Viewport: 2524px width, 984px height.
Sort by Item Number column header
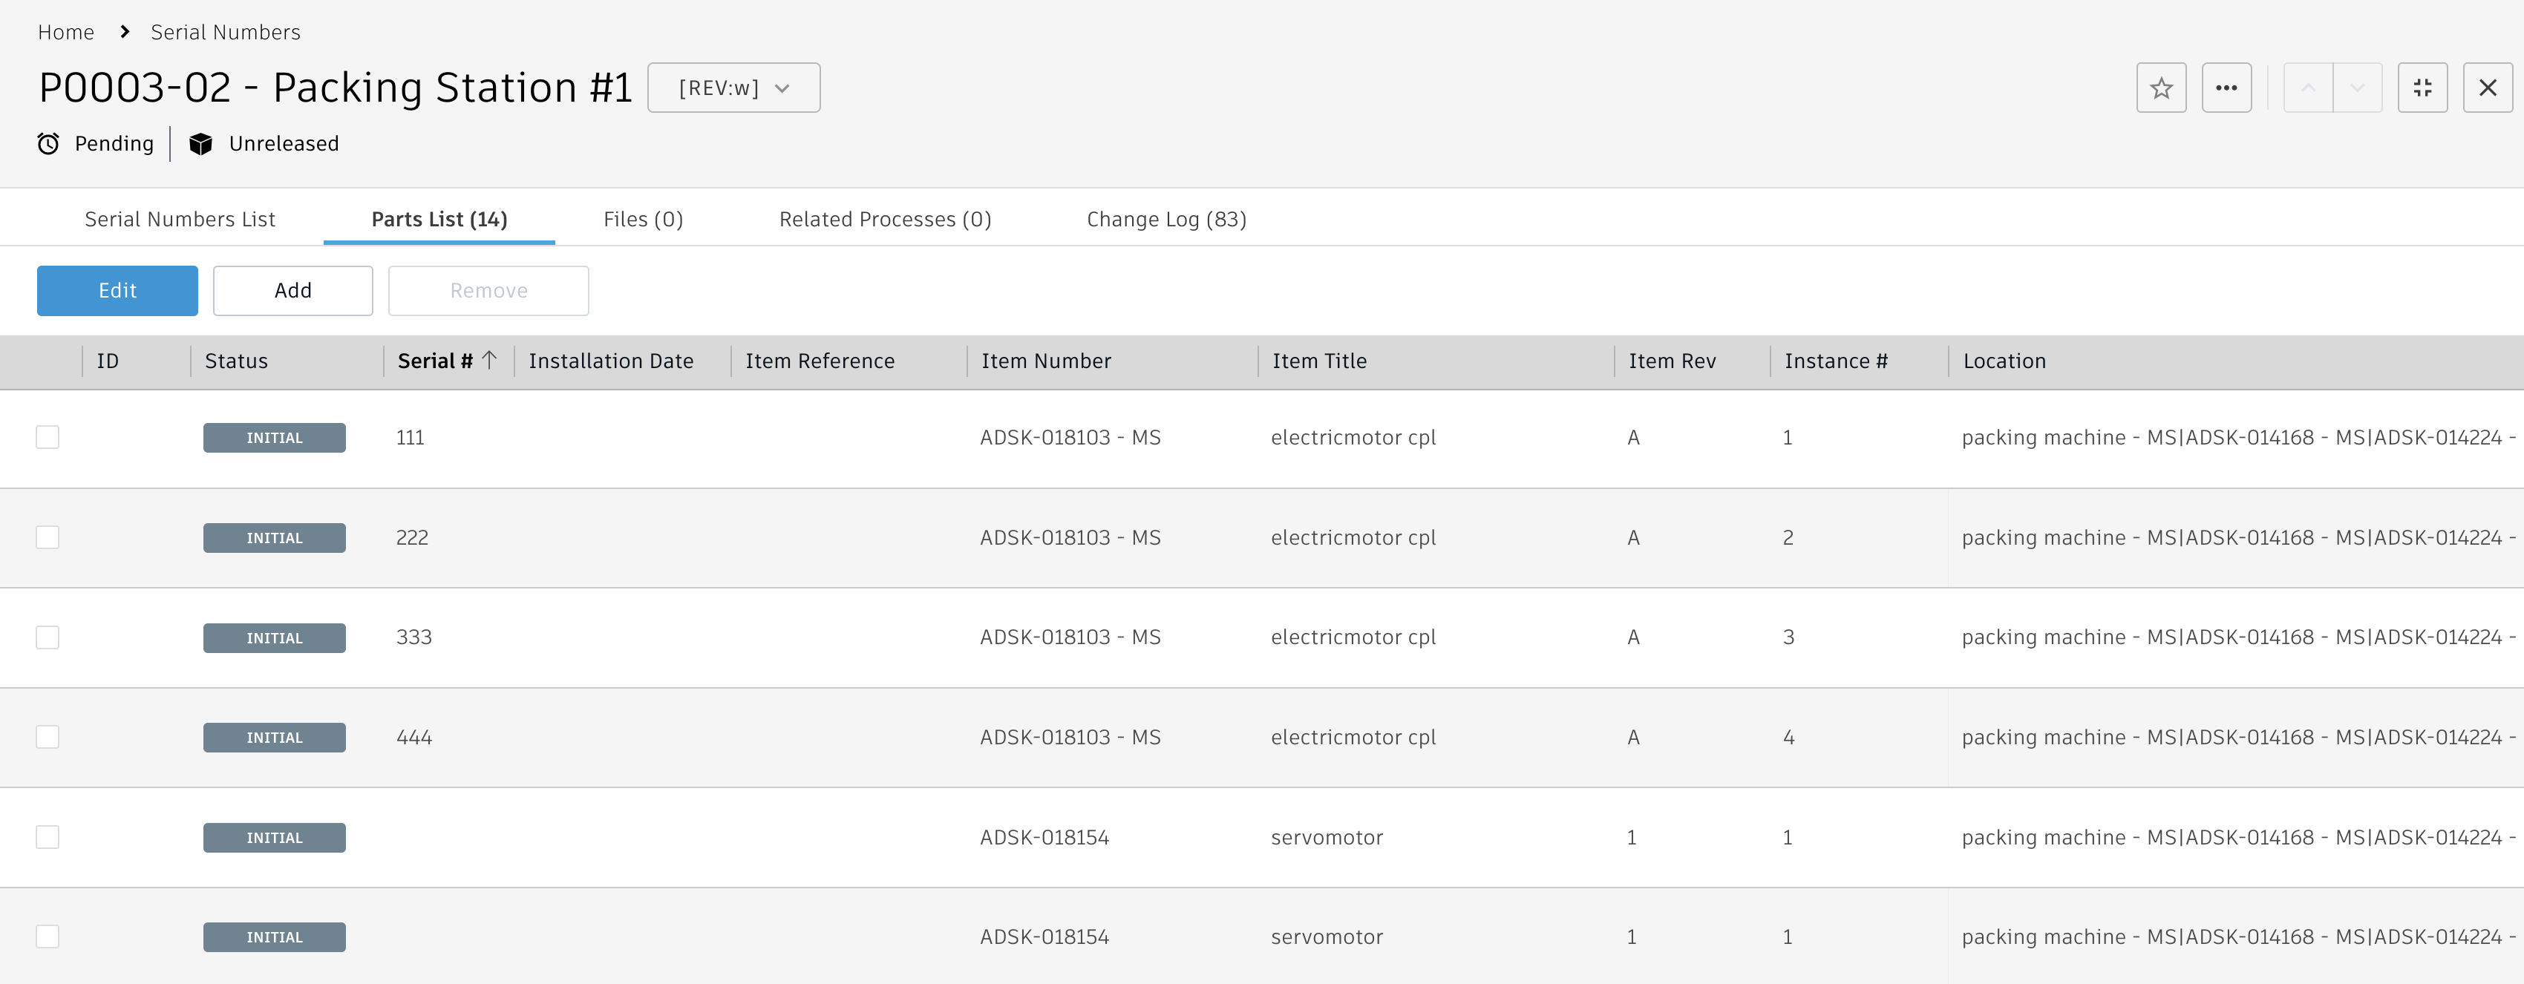(1045, 361)
